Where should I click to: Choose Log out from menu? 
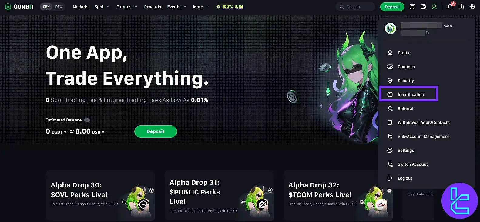pos(405,178)
